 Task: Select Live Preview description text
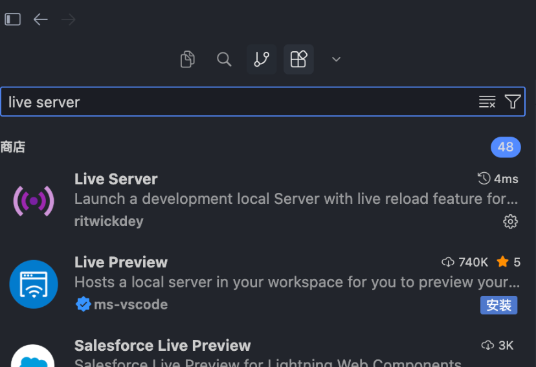297,282
